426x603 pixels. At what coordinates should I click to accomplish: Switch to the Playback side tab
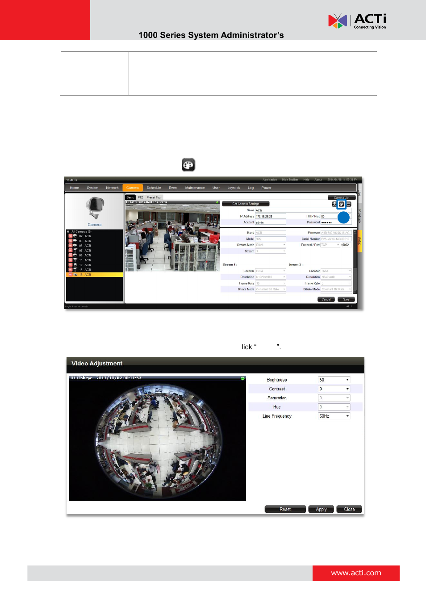pyautogui.click(x=359, y=216)
